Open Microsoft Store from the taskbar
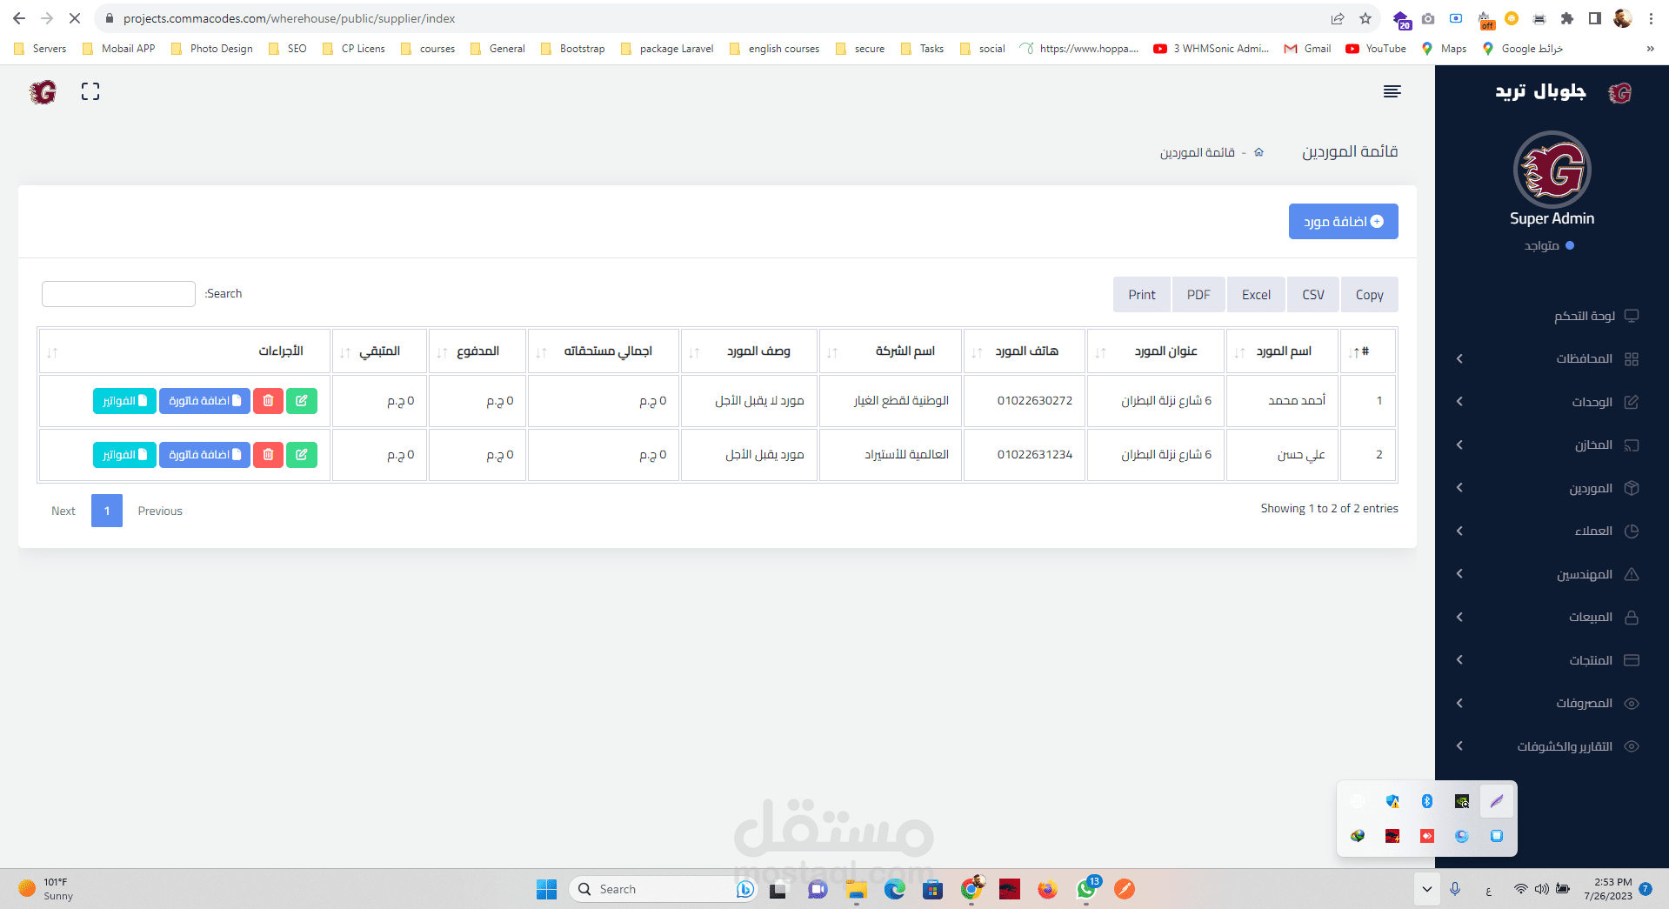Image resolution: width=1669 pixels, height=909 pixels. point(933,889)
